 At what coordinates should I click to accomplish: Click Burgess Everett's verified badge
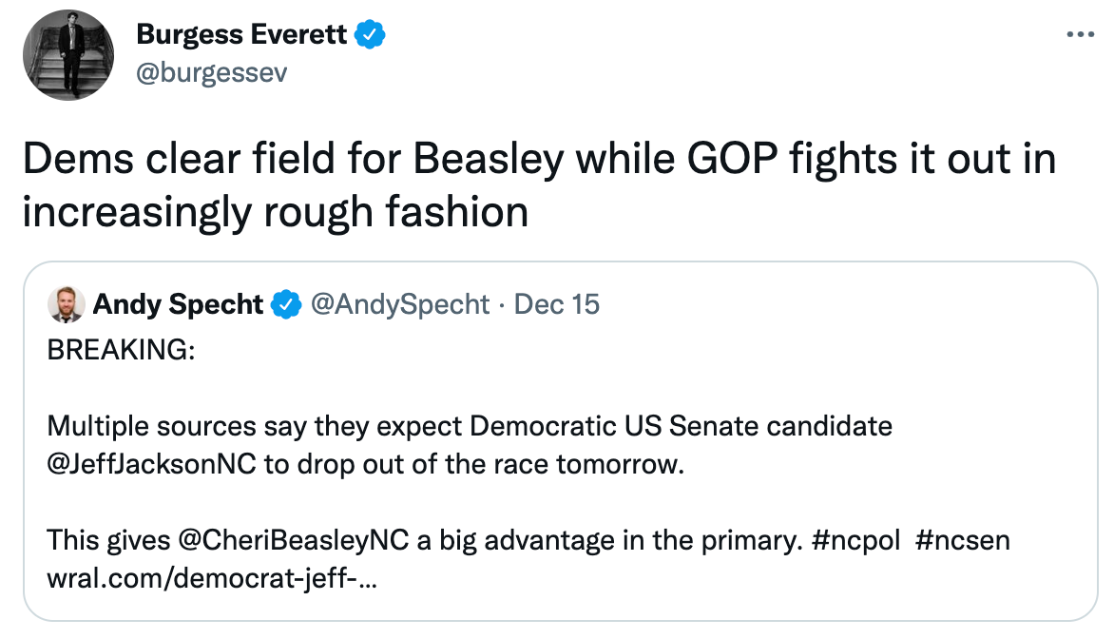pos(370,34)
